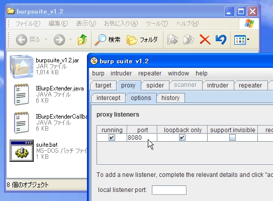Click the Explorer Forward arrow icon
The image size is (273, 201).
click(59, 40)
